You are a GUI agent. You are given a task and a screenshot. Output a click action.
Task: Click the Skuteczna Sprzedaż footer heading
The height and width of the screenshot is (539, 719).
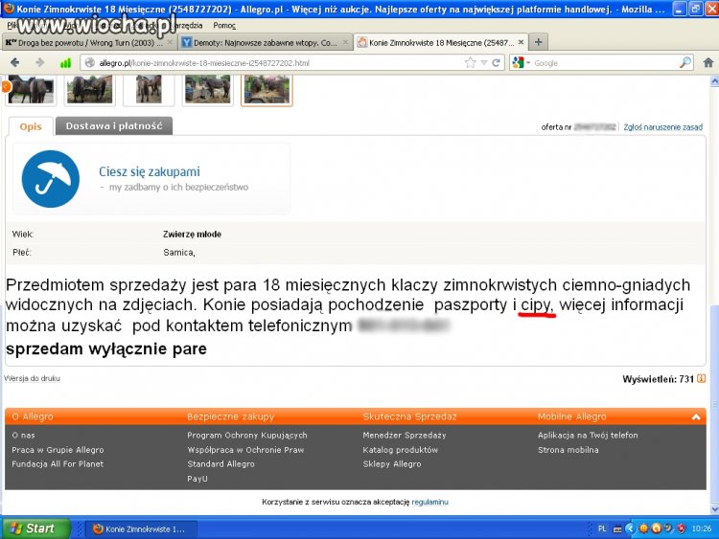[x=409, y=416]
